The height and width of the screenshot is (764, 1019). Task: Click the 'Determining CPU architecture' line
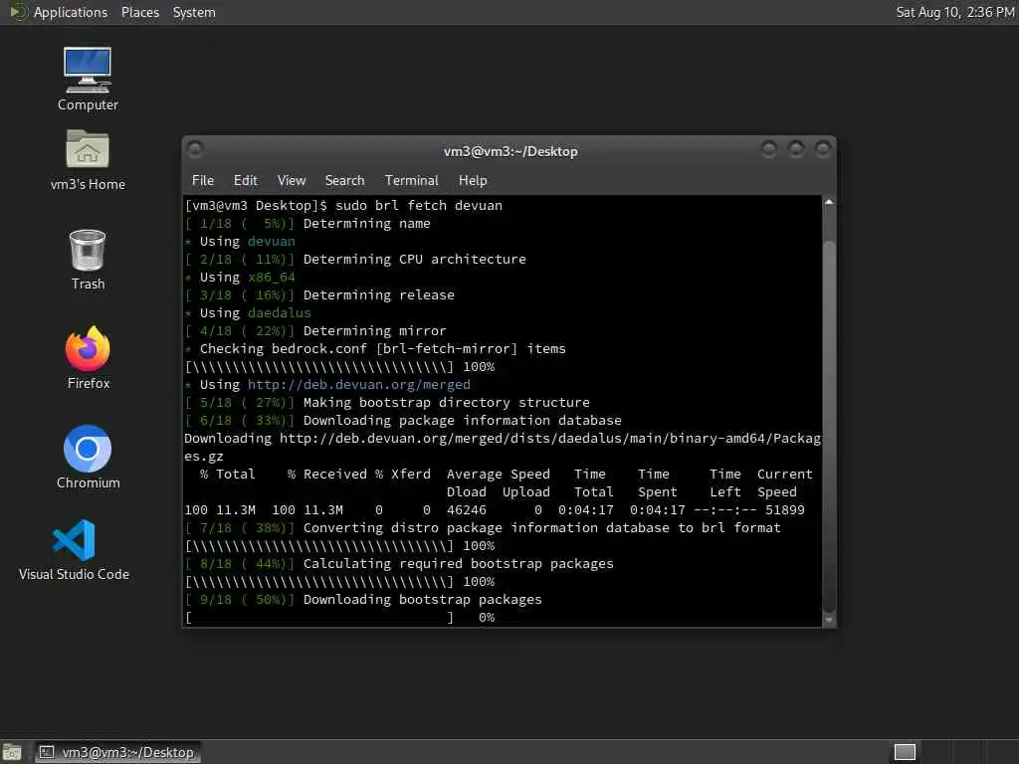[x=415, y=260]
